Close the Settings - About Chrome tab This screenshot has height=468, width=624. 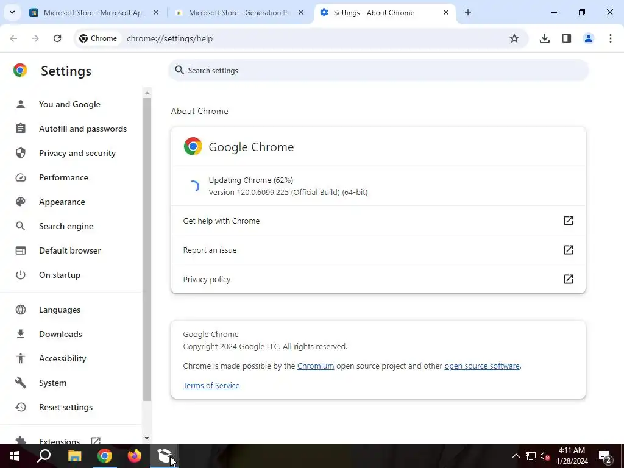pos(445,12)
